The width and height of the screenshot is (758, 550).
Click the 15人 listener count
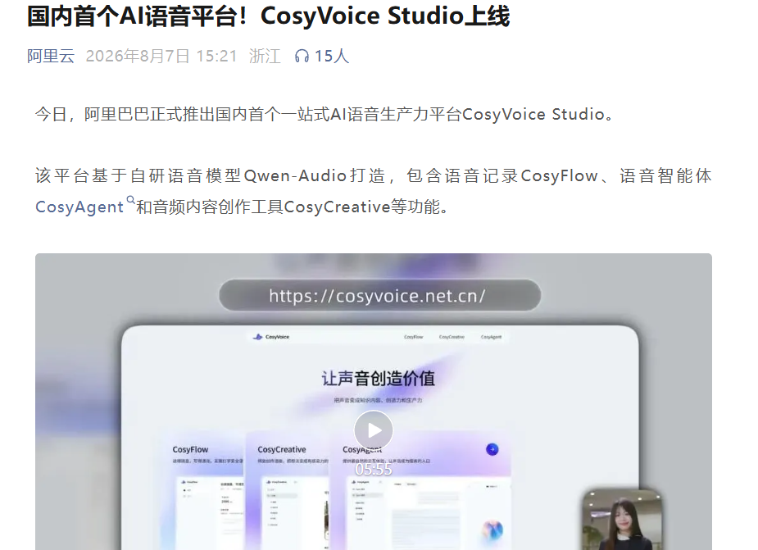pos(332,56)
